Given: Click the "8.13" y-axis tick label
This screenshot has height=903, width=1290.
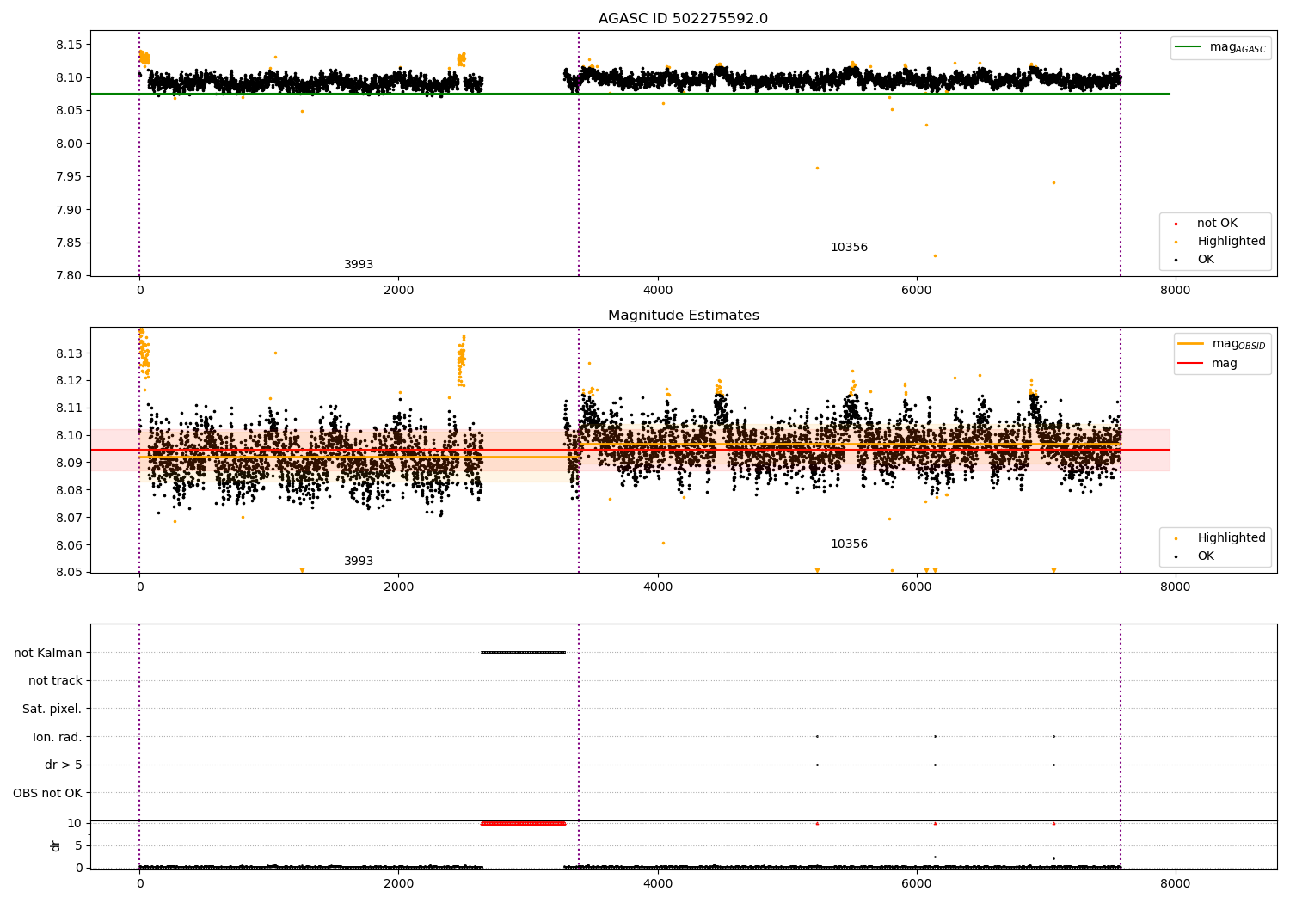Looking at the screenshot, I should [70, 353].
